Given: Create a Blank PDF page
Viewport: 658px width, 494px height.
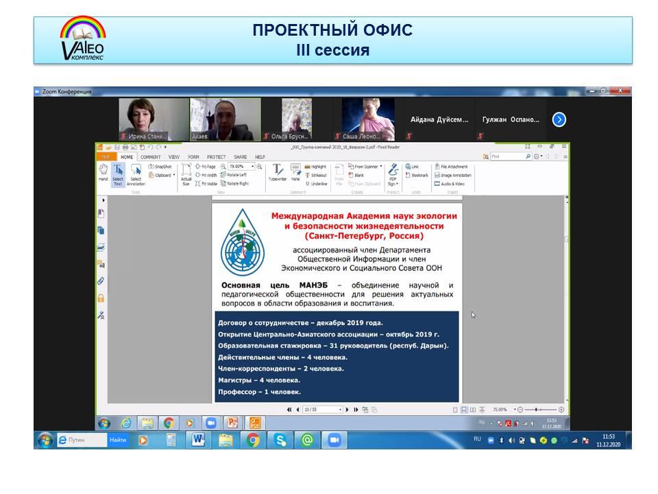Looking at the screenshot, I should click(x=356, y=175).
